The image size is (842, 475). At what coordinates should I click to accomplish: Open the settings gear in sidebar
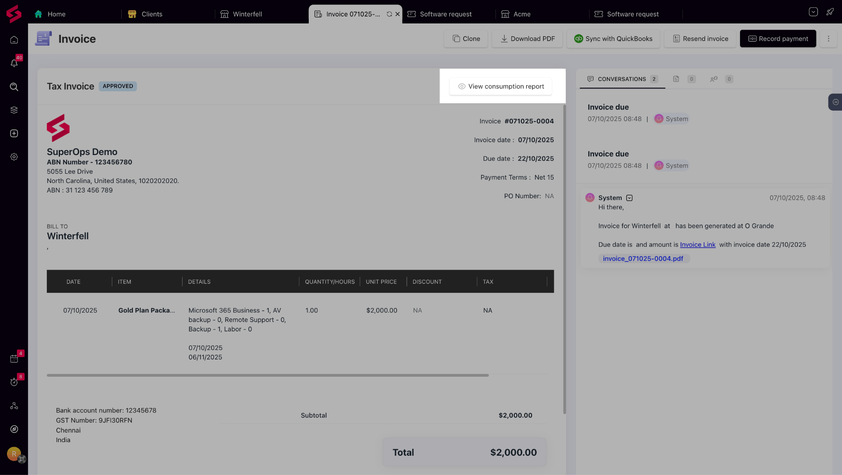[x=14, y=157]
